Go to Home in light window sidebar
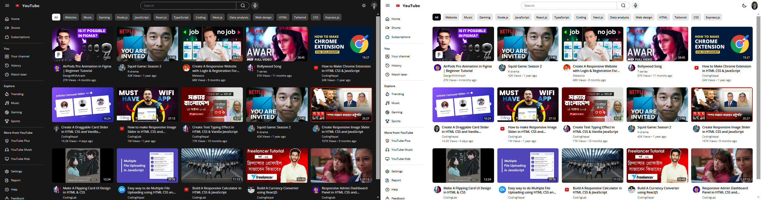The image size is (761, 200). pos(404,19)
